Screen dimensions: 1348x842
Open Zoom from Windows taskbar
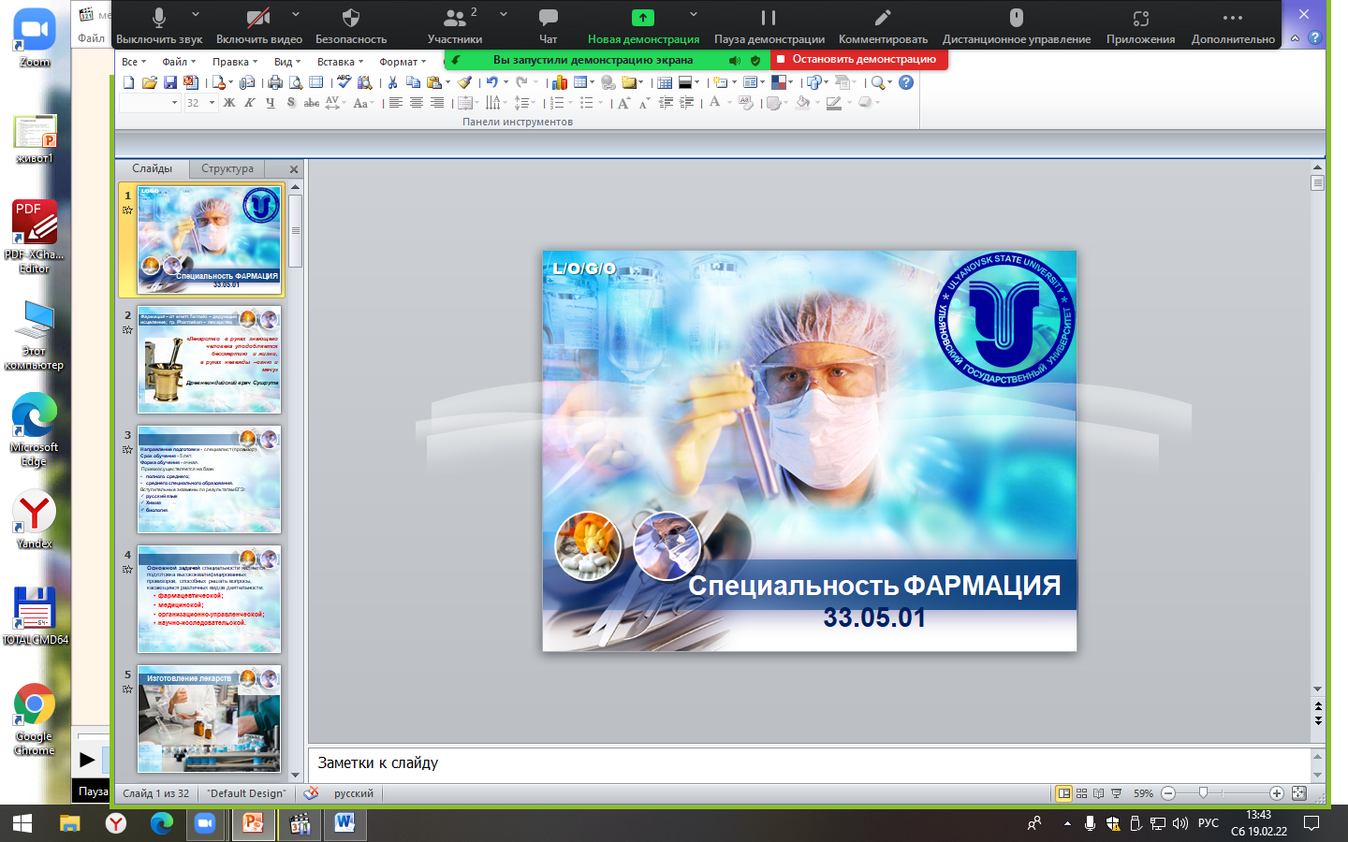click(205, 823)
